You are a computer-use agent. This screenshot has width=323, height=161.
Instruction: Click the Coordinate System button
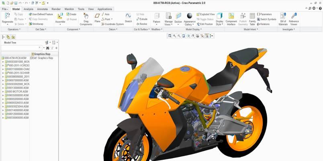[x=112, y=24]
